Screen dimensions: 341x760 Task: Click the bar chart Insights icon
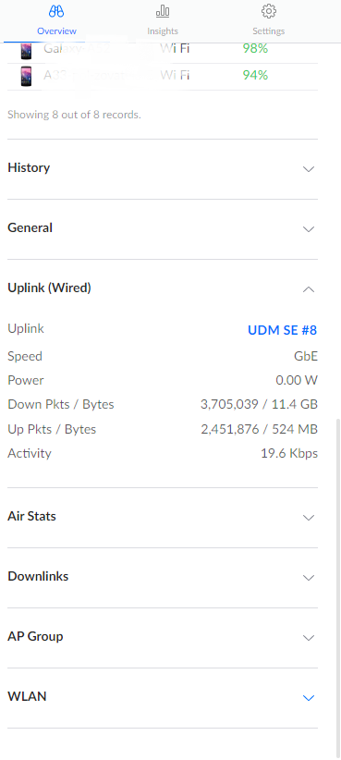coord(163,11)
